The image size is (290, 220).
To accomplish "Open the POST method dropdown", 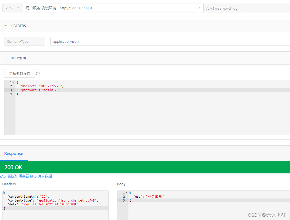I will tap(12, 8).
